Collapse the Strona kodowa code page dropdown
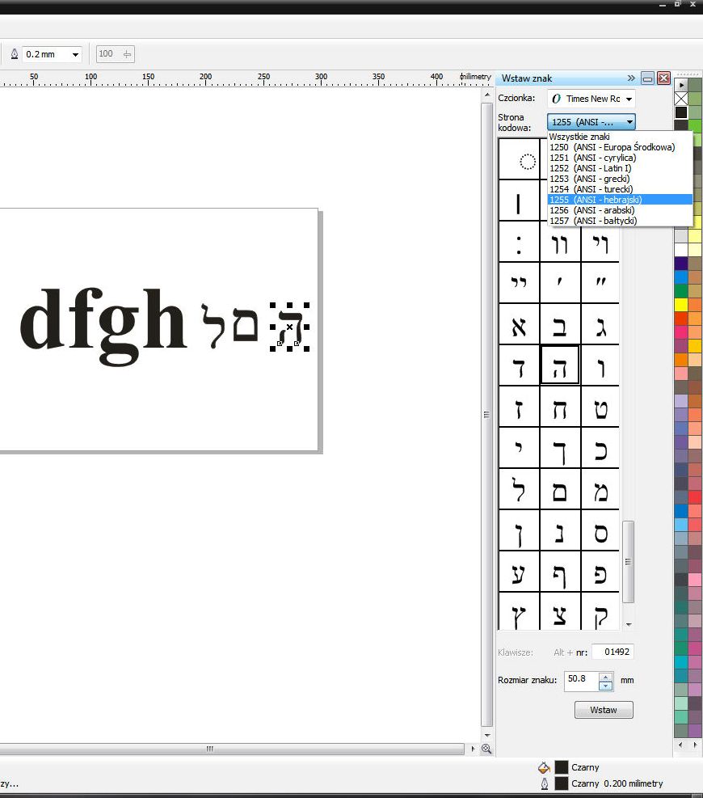 click(629, 122)
